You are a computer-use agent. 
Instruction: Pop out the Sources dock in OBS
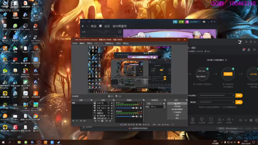tap(114, 100)
